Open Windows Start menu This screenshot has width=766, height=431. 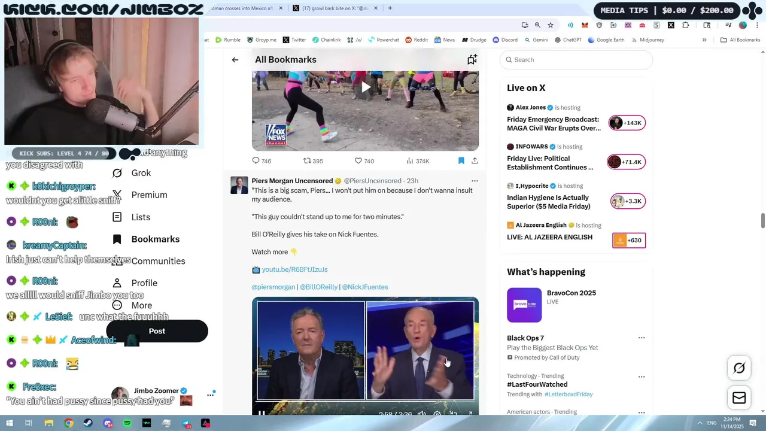pos(10,423)
